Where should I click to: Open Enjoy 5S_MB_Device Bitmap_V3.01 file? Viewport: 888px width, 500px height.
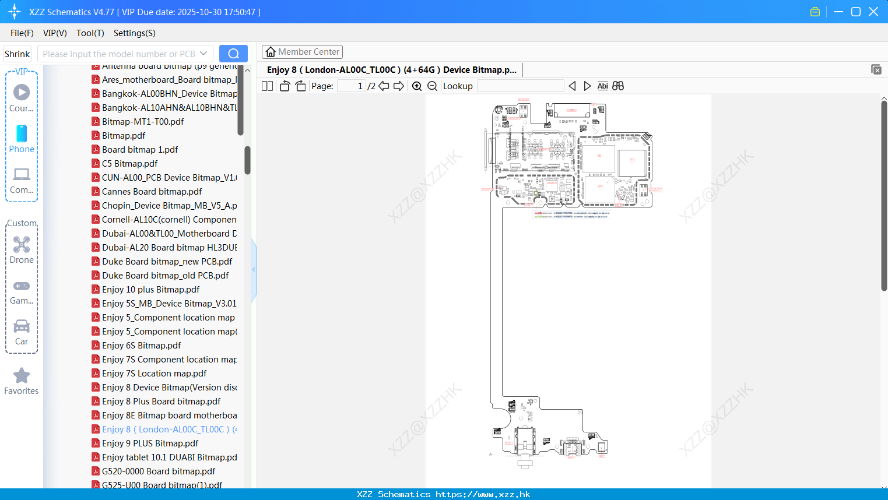164,304
